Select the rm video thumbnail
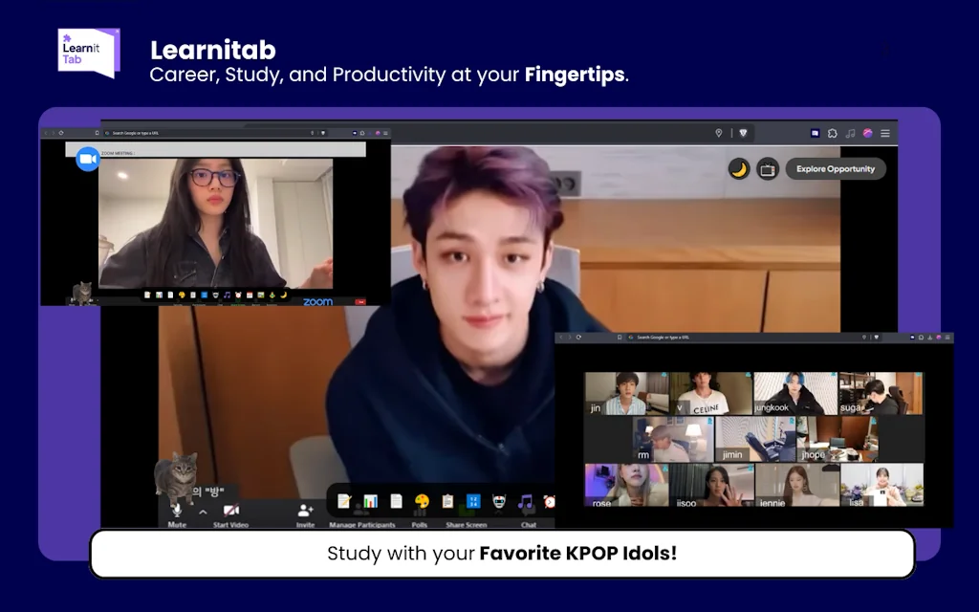 click(x=672, y=440)
